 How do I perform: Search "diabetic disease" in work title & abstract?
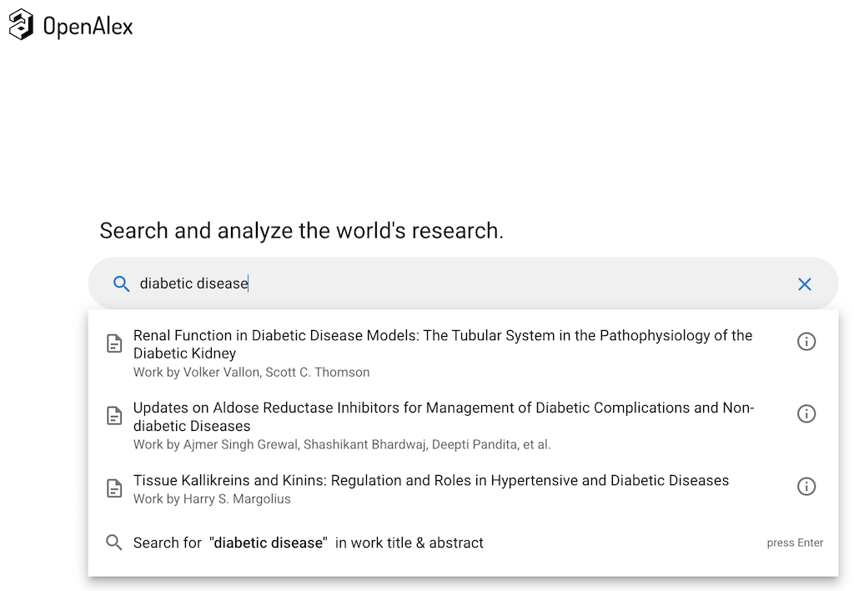(x=309, y=543)
